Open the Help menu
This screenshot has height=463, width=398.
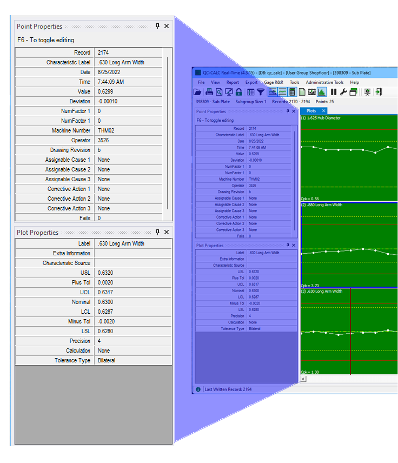(354, 82)
